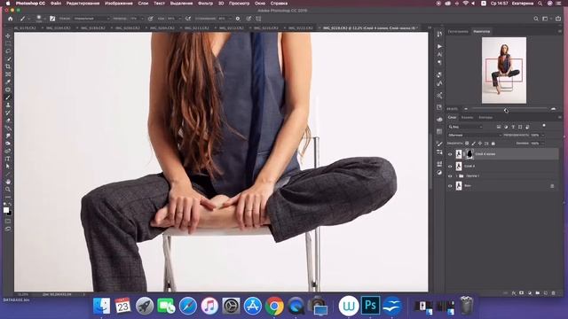Switch to the Histogram panel tab
This screenshot has height=319, width=568.
click(x=458, y=32)
